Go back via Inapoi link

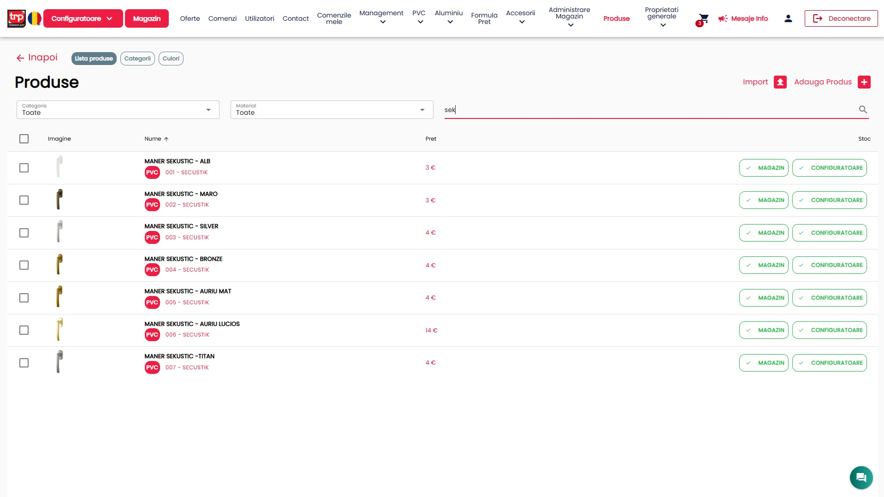(x=37, y=58)
